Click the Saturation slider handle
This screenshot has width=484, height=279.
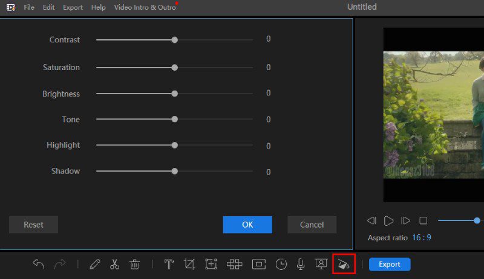(175, 68)
